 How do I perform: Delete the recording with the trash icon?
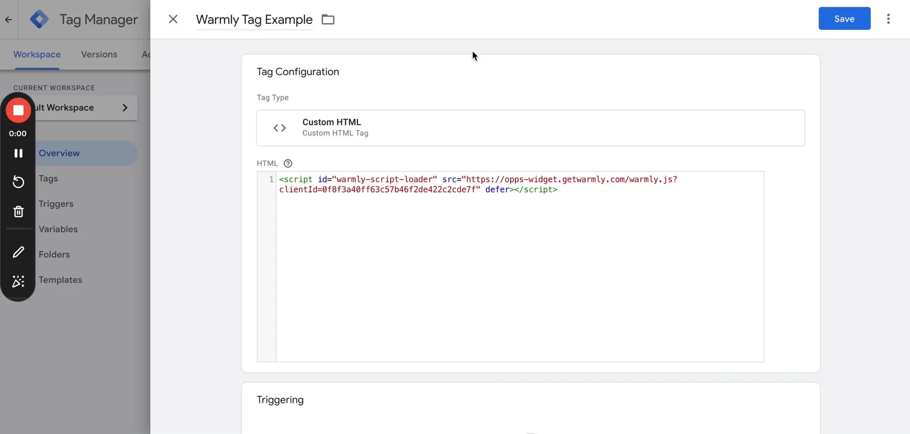pos(18,211)
